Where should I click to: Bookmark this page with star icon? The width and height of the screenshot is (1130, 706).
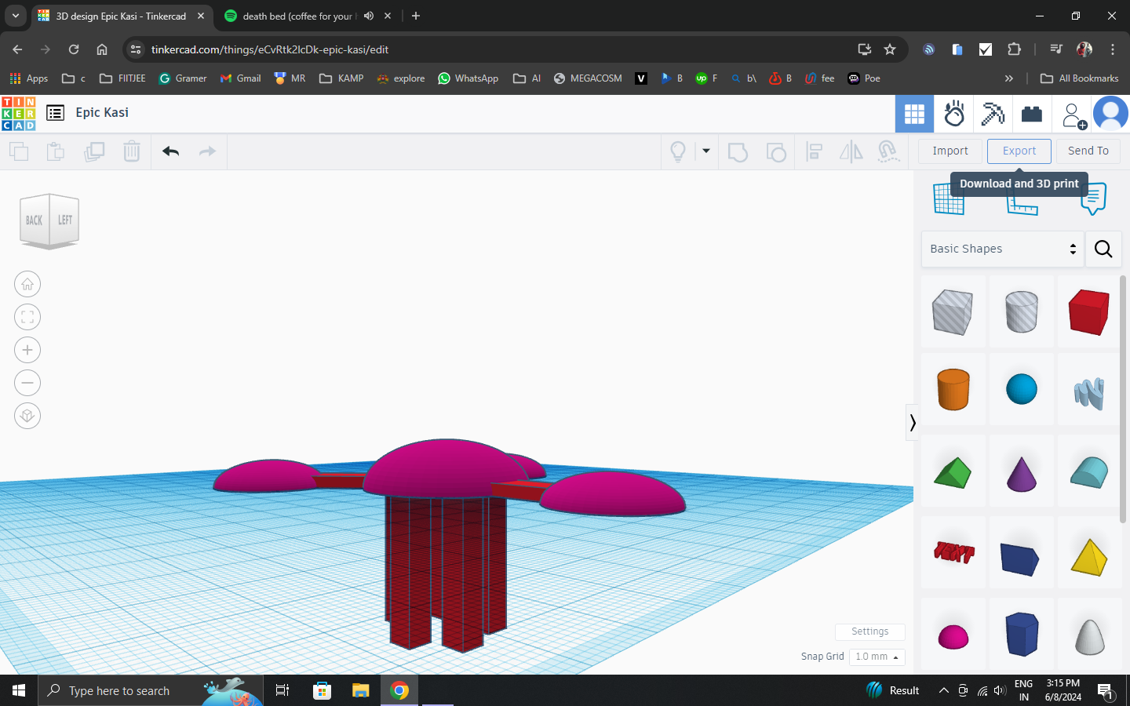(890, 49)
